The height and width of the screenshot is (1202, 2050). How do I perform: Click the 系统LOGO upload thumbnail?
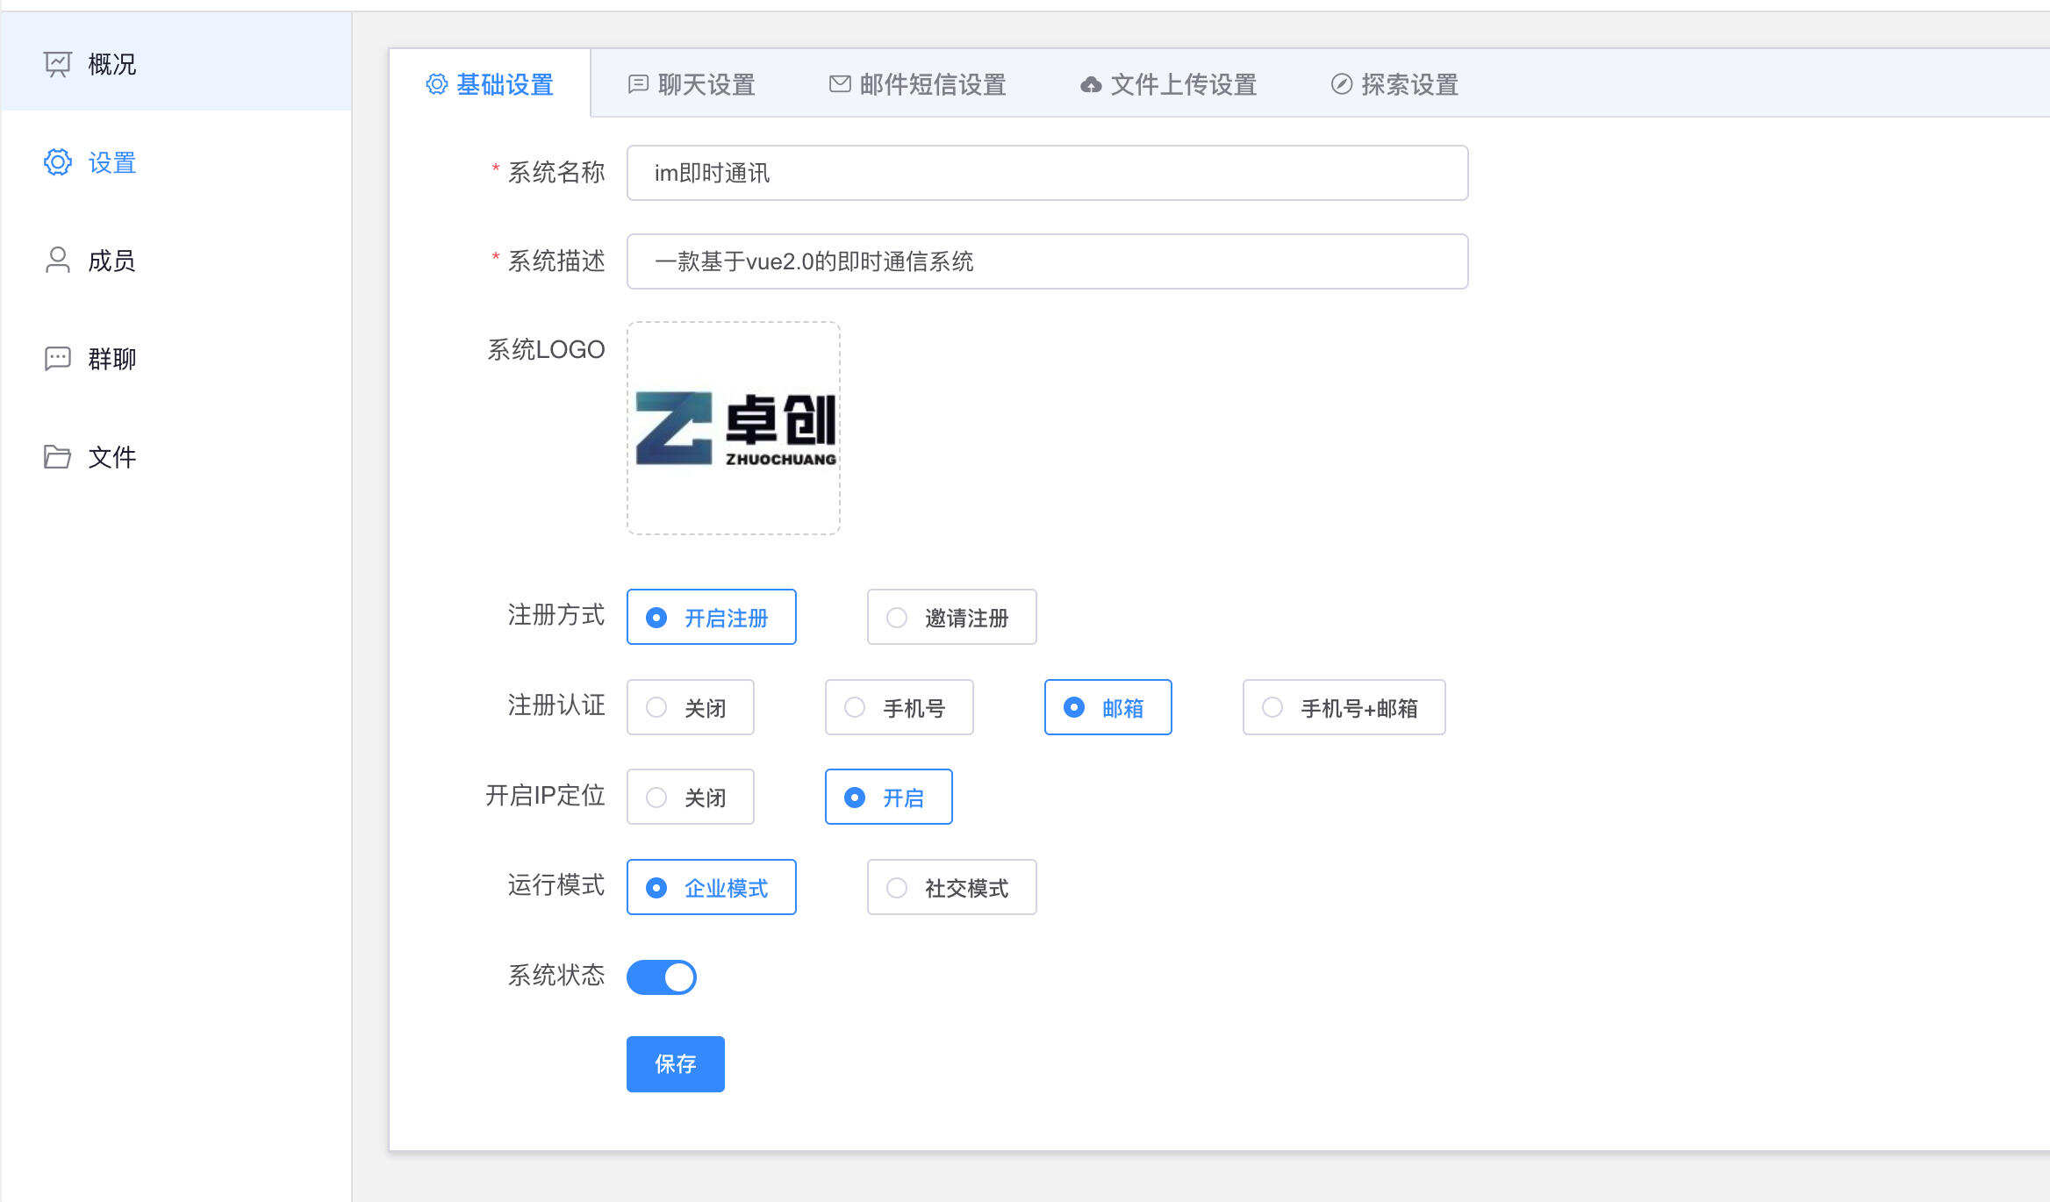pos(734,428)
